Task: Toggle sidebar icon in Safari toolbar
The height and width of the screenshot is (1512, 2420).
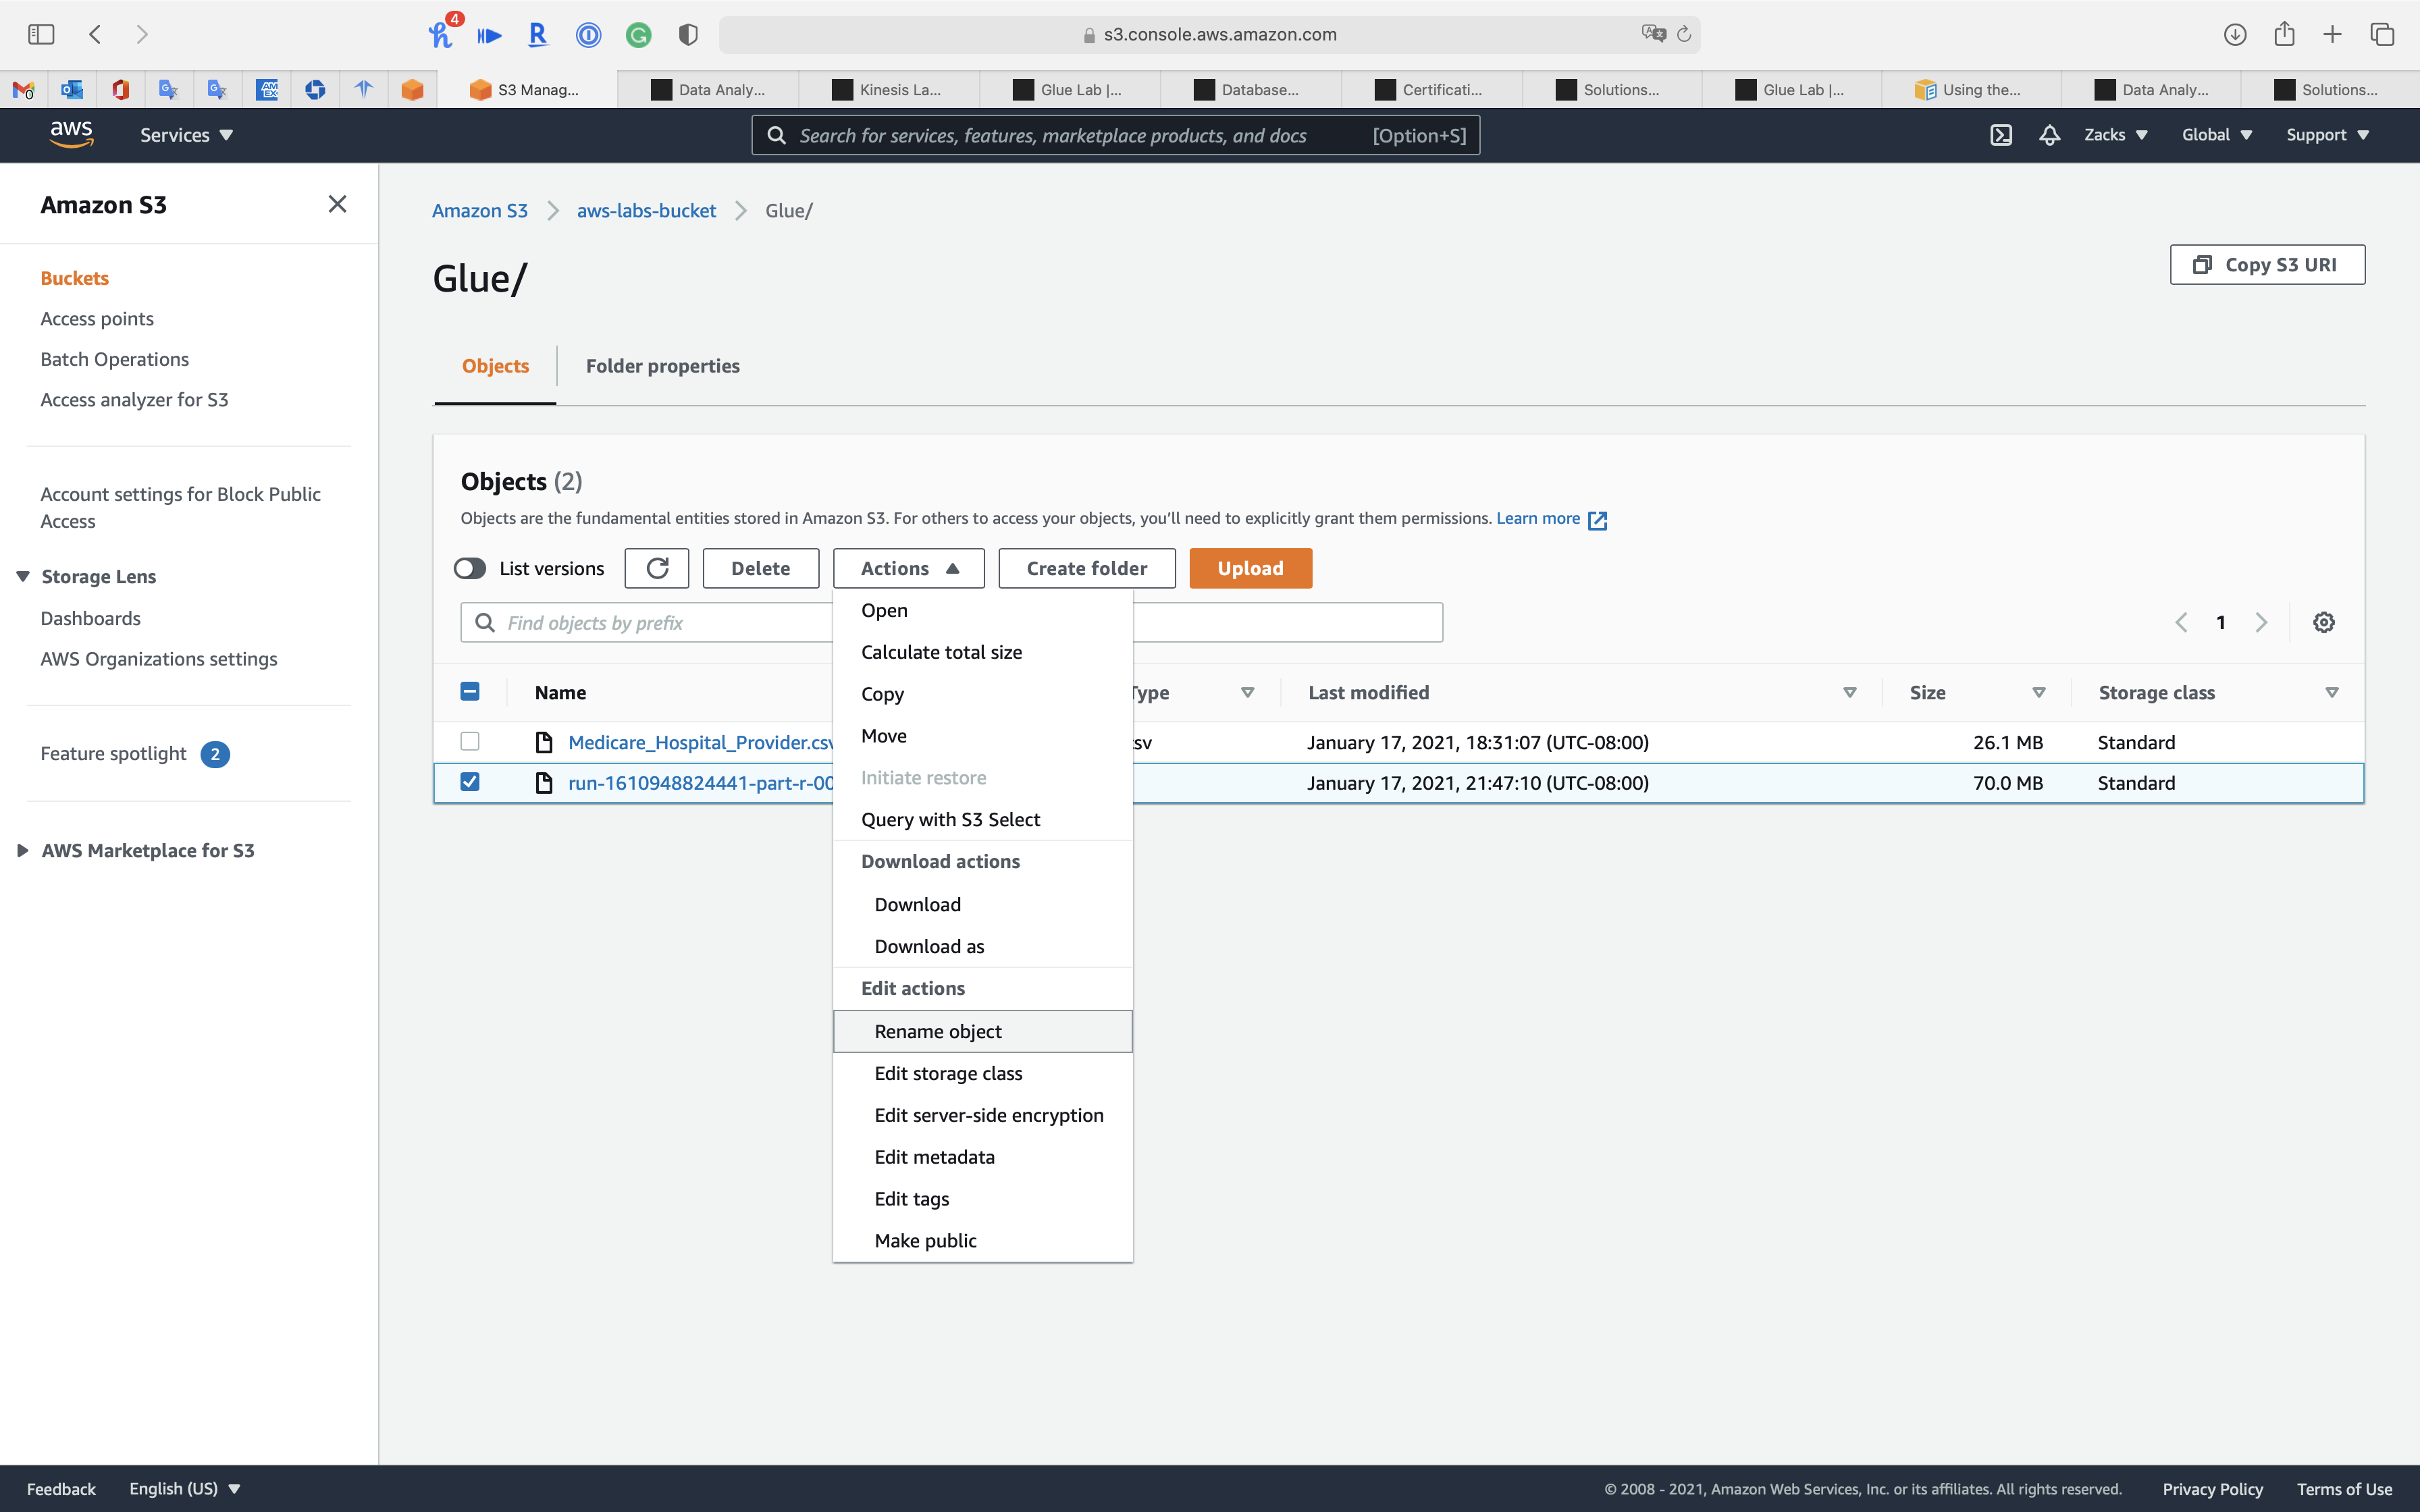Action: point(41,34)
